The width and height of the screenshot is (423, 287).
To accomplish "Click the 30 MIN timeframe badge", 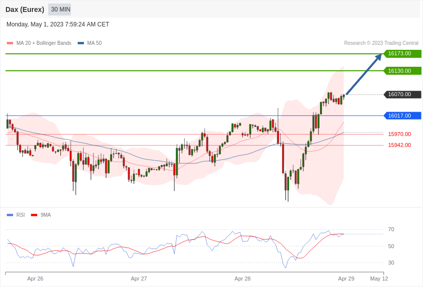I will click(x=60, y=9).
